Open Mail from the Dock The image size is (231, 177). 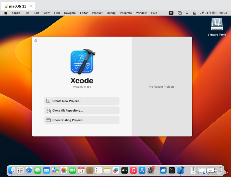coord(46,170)
